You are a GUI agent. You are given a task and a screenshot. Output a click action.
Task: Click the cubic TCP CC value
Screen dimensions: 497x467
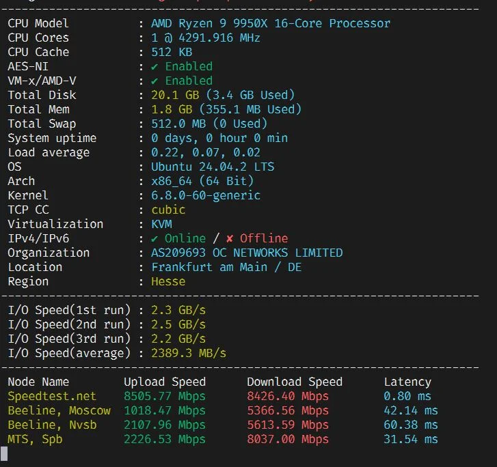pos(168,210)
